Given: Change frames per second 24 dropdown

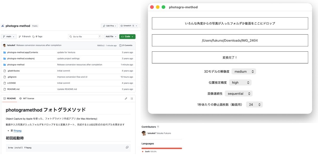Looking at the screenshot, I should (x=254, y=105).
